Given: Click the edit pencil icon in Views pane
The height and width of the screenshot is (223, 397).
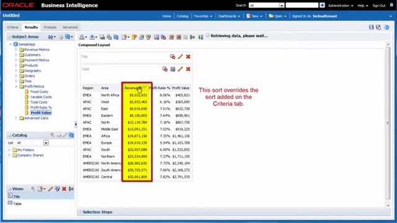Looking at the screenshot, I should (50, 189).
